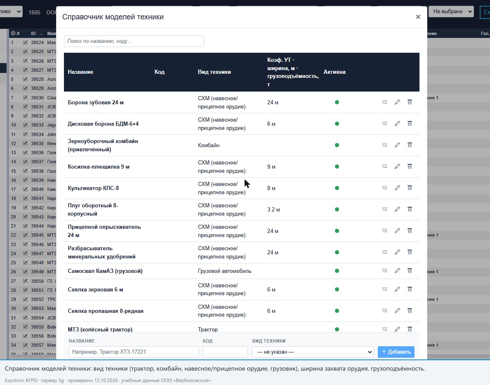Click the Добавить button

point(396,352)
